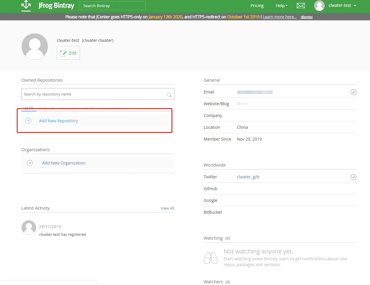Click the 'China' location value
The height and width of the screenshot is (285, 370).
242,127
